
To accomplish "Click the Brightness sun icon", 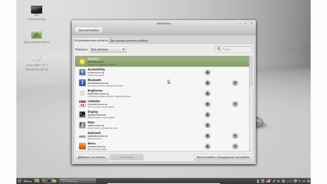I will click(82, 93).
